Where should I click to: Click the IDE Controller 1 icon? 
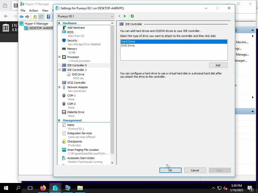(x=64, y=70)
